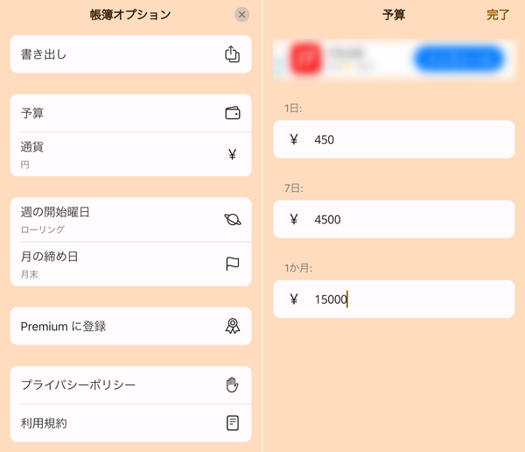The width and height of the screenshot is (525, 452).
Task: Tap the planet icon for week start
Action: (x=233, y=220)
